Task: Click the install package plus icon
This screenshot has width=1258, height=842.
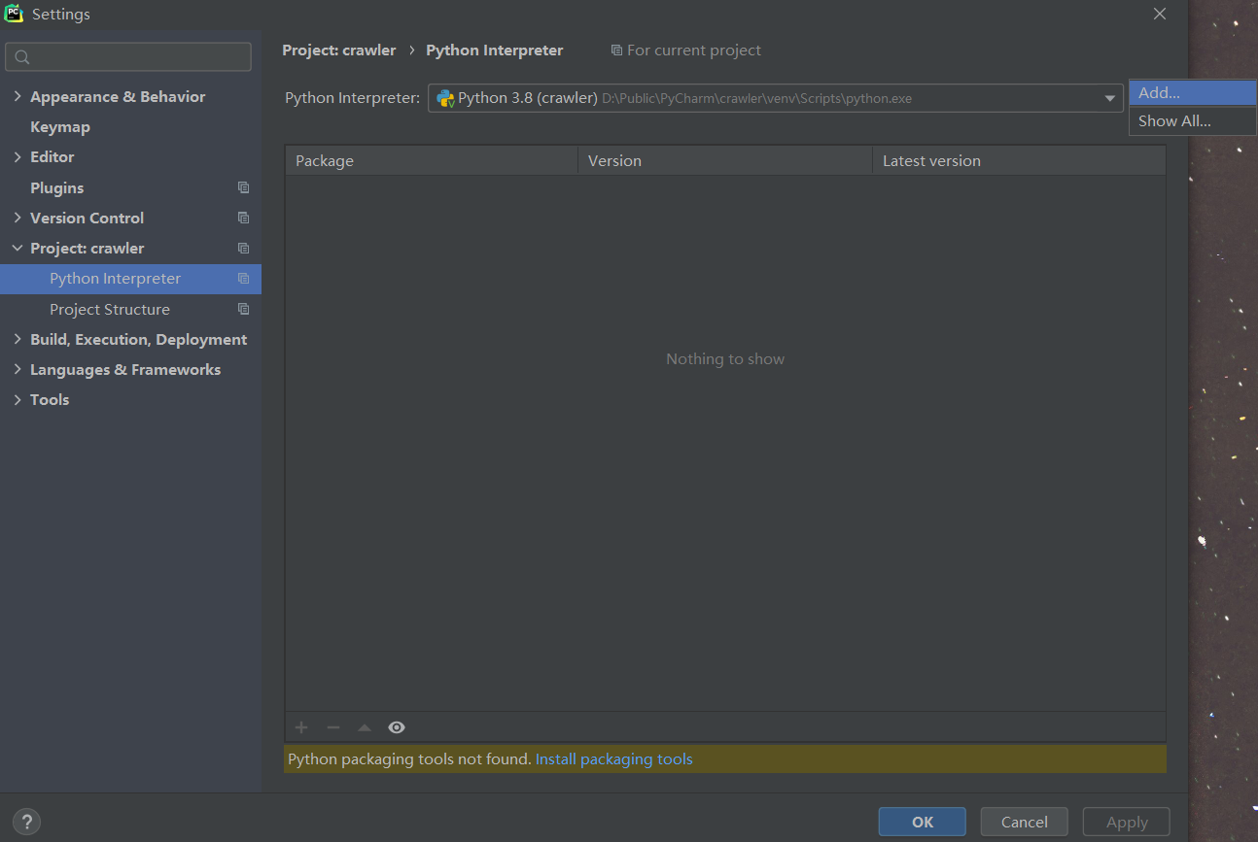Action: tap(301, 727)
